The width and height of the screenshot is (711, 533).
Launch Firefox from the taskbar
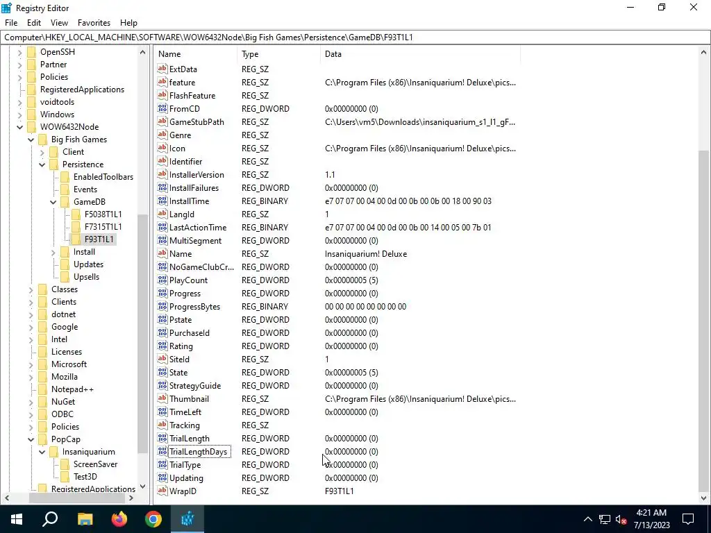point(119,519)
